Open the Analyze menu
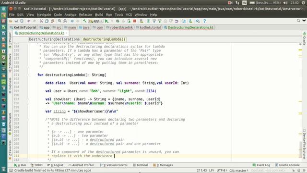 coord(71,15)
